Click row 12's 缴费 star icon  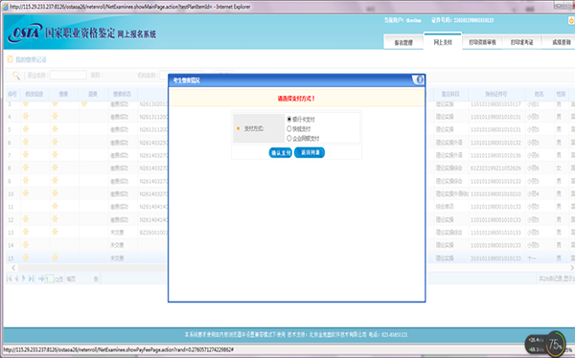[55, 219]
